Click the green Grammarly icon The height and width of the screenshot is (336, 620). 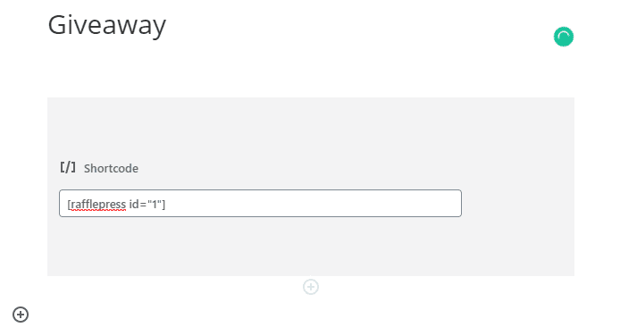pos(564,37)
